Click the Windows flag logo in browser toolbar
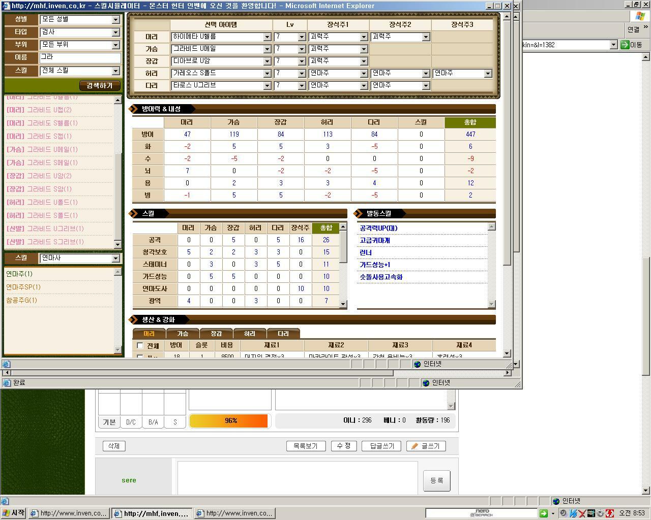The height and width of the screenshot is (520, 651). click(x=640, y=15)
